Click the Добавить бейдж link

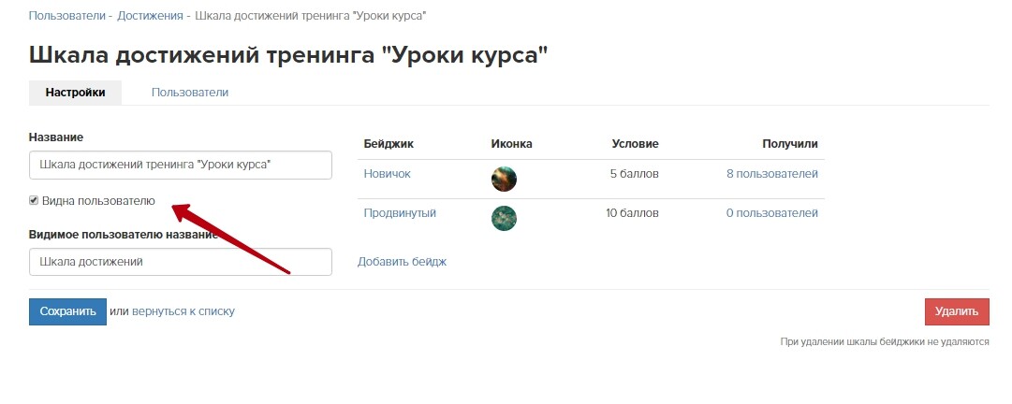[403, 262]
